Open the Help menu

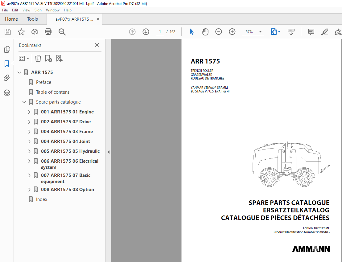[68, 10]
